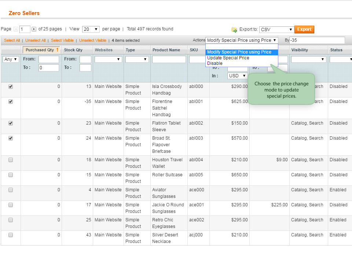
Task: Click the Unselect Visible link
Action: pyautogui.click(x=93, y=40)
